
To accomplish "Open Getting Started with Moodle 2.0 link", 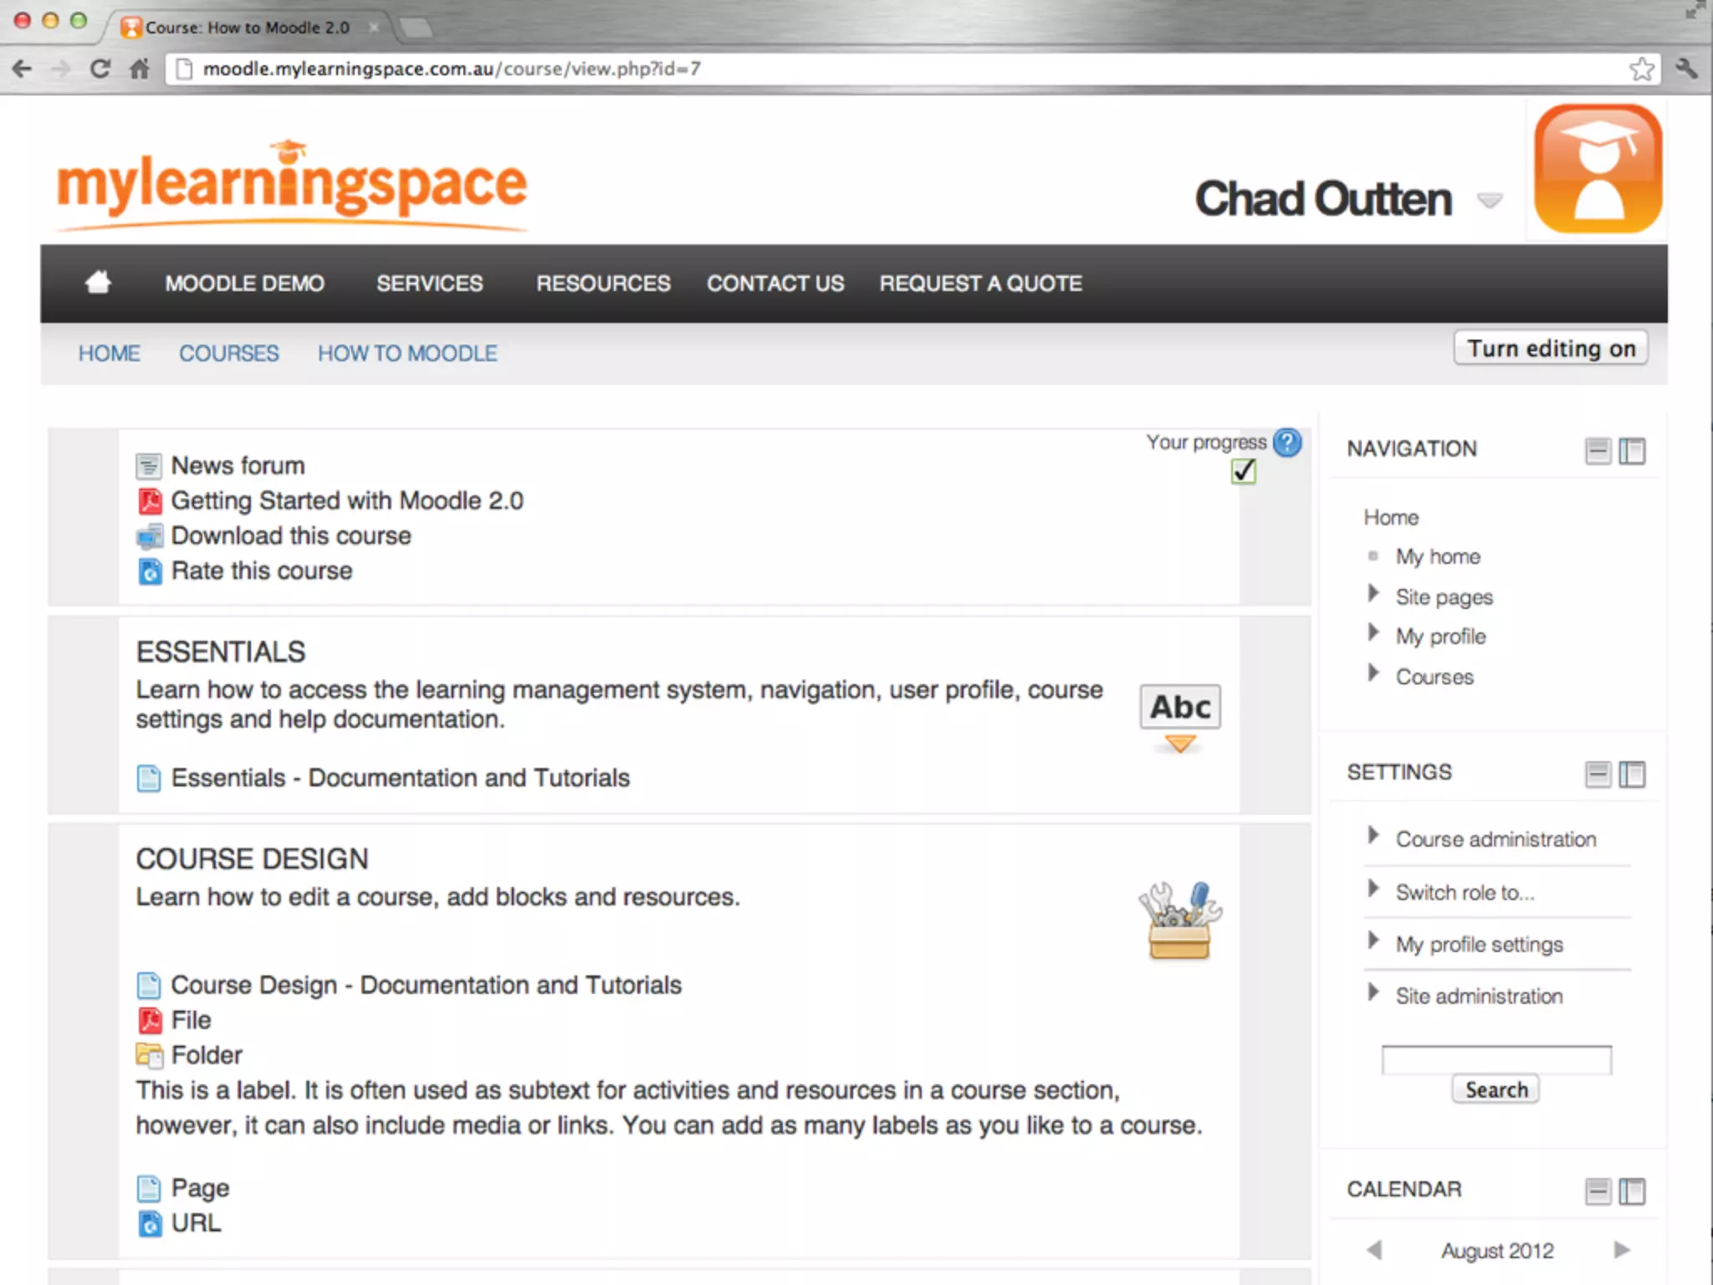I will coord(346,500).
